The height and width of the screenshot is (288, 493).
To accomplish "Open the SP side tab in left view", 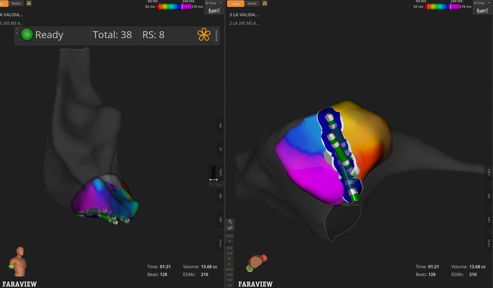I will 220,149.
